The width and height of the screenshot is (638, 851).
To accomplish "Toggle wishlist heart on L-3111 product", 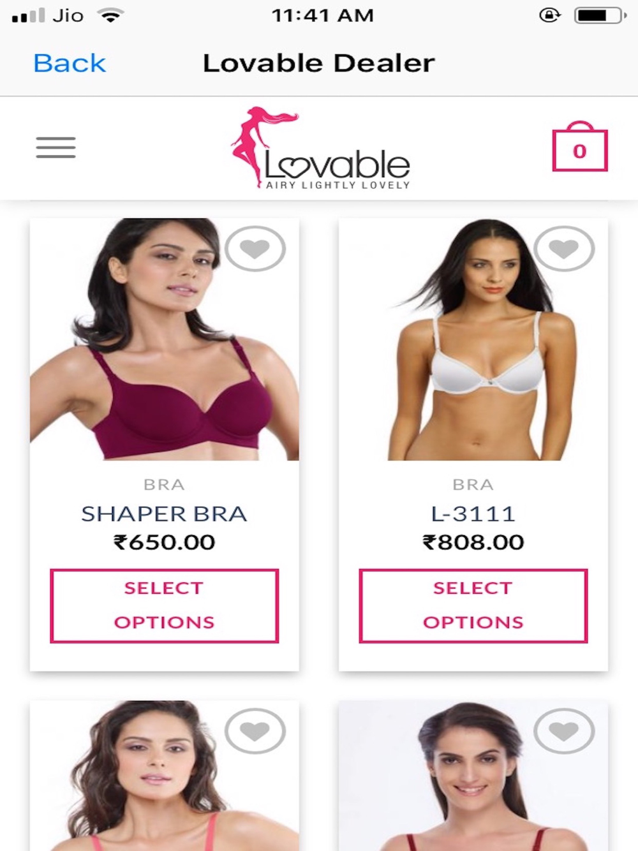I will [564, 249].
